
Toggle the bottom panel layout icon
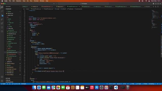(x=156, y=4)
